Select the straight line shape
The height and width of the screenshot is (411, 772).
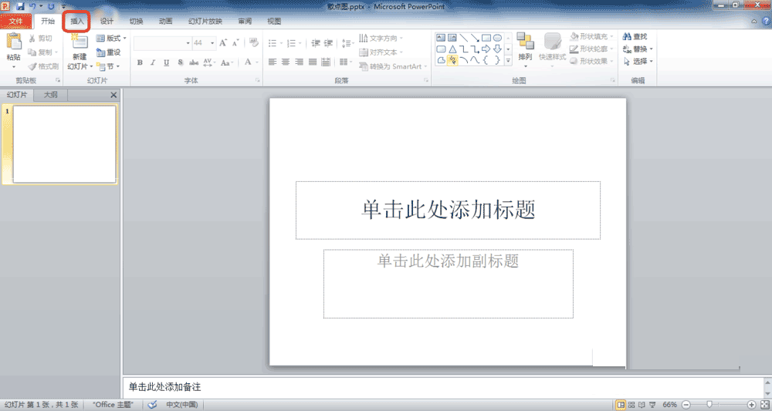click(463, 38)
